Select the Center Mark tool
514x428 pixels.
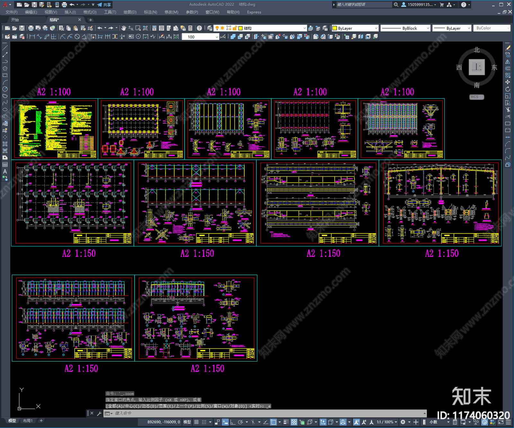coord(138,37)
